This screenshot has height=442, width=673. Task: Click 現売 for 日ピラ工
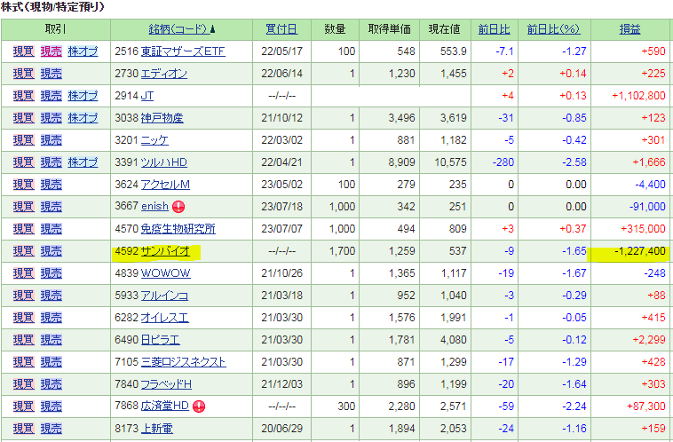[x=51, y=339]
